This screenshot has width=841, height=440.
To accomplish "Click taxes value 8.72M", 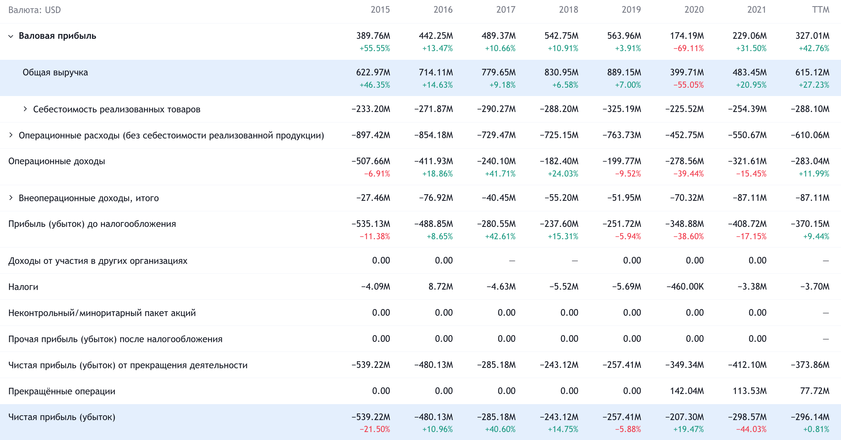I will tap(440, 287).
